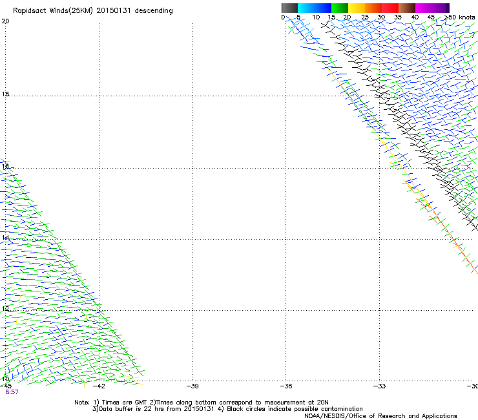Click the longitude label -39

tap(192, 386)
